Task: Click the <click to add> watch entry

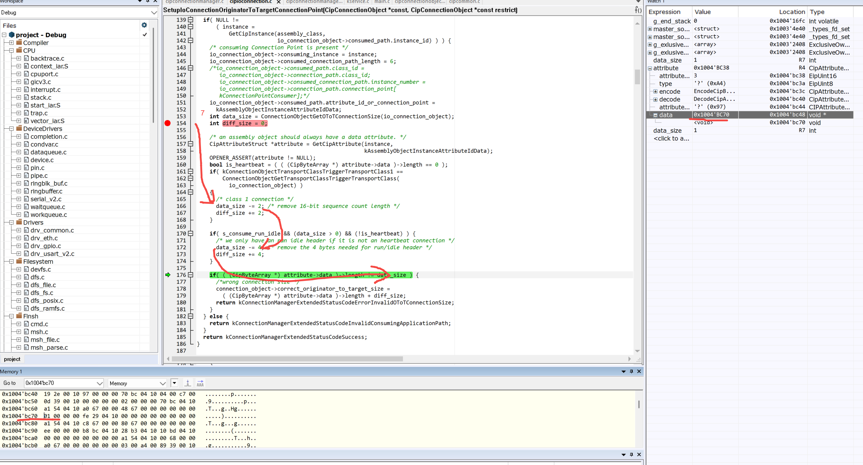Action: (x=671, y=138)
